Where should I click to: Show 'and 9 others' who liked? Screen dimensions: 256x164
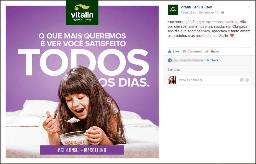pyautogui.click(x=210, y=60)
